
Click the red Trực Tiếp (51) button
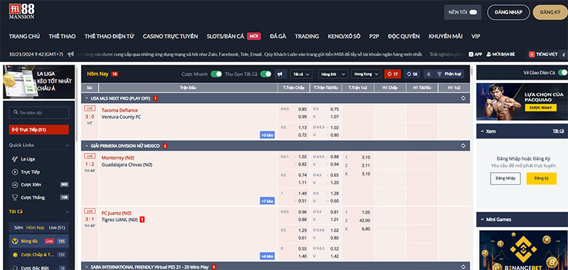point(39,130)
